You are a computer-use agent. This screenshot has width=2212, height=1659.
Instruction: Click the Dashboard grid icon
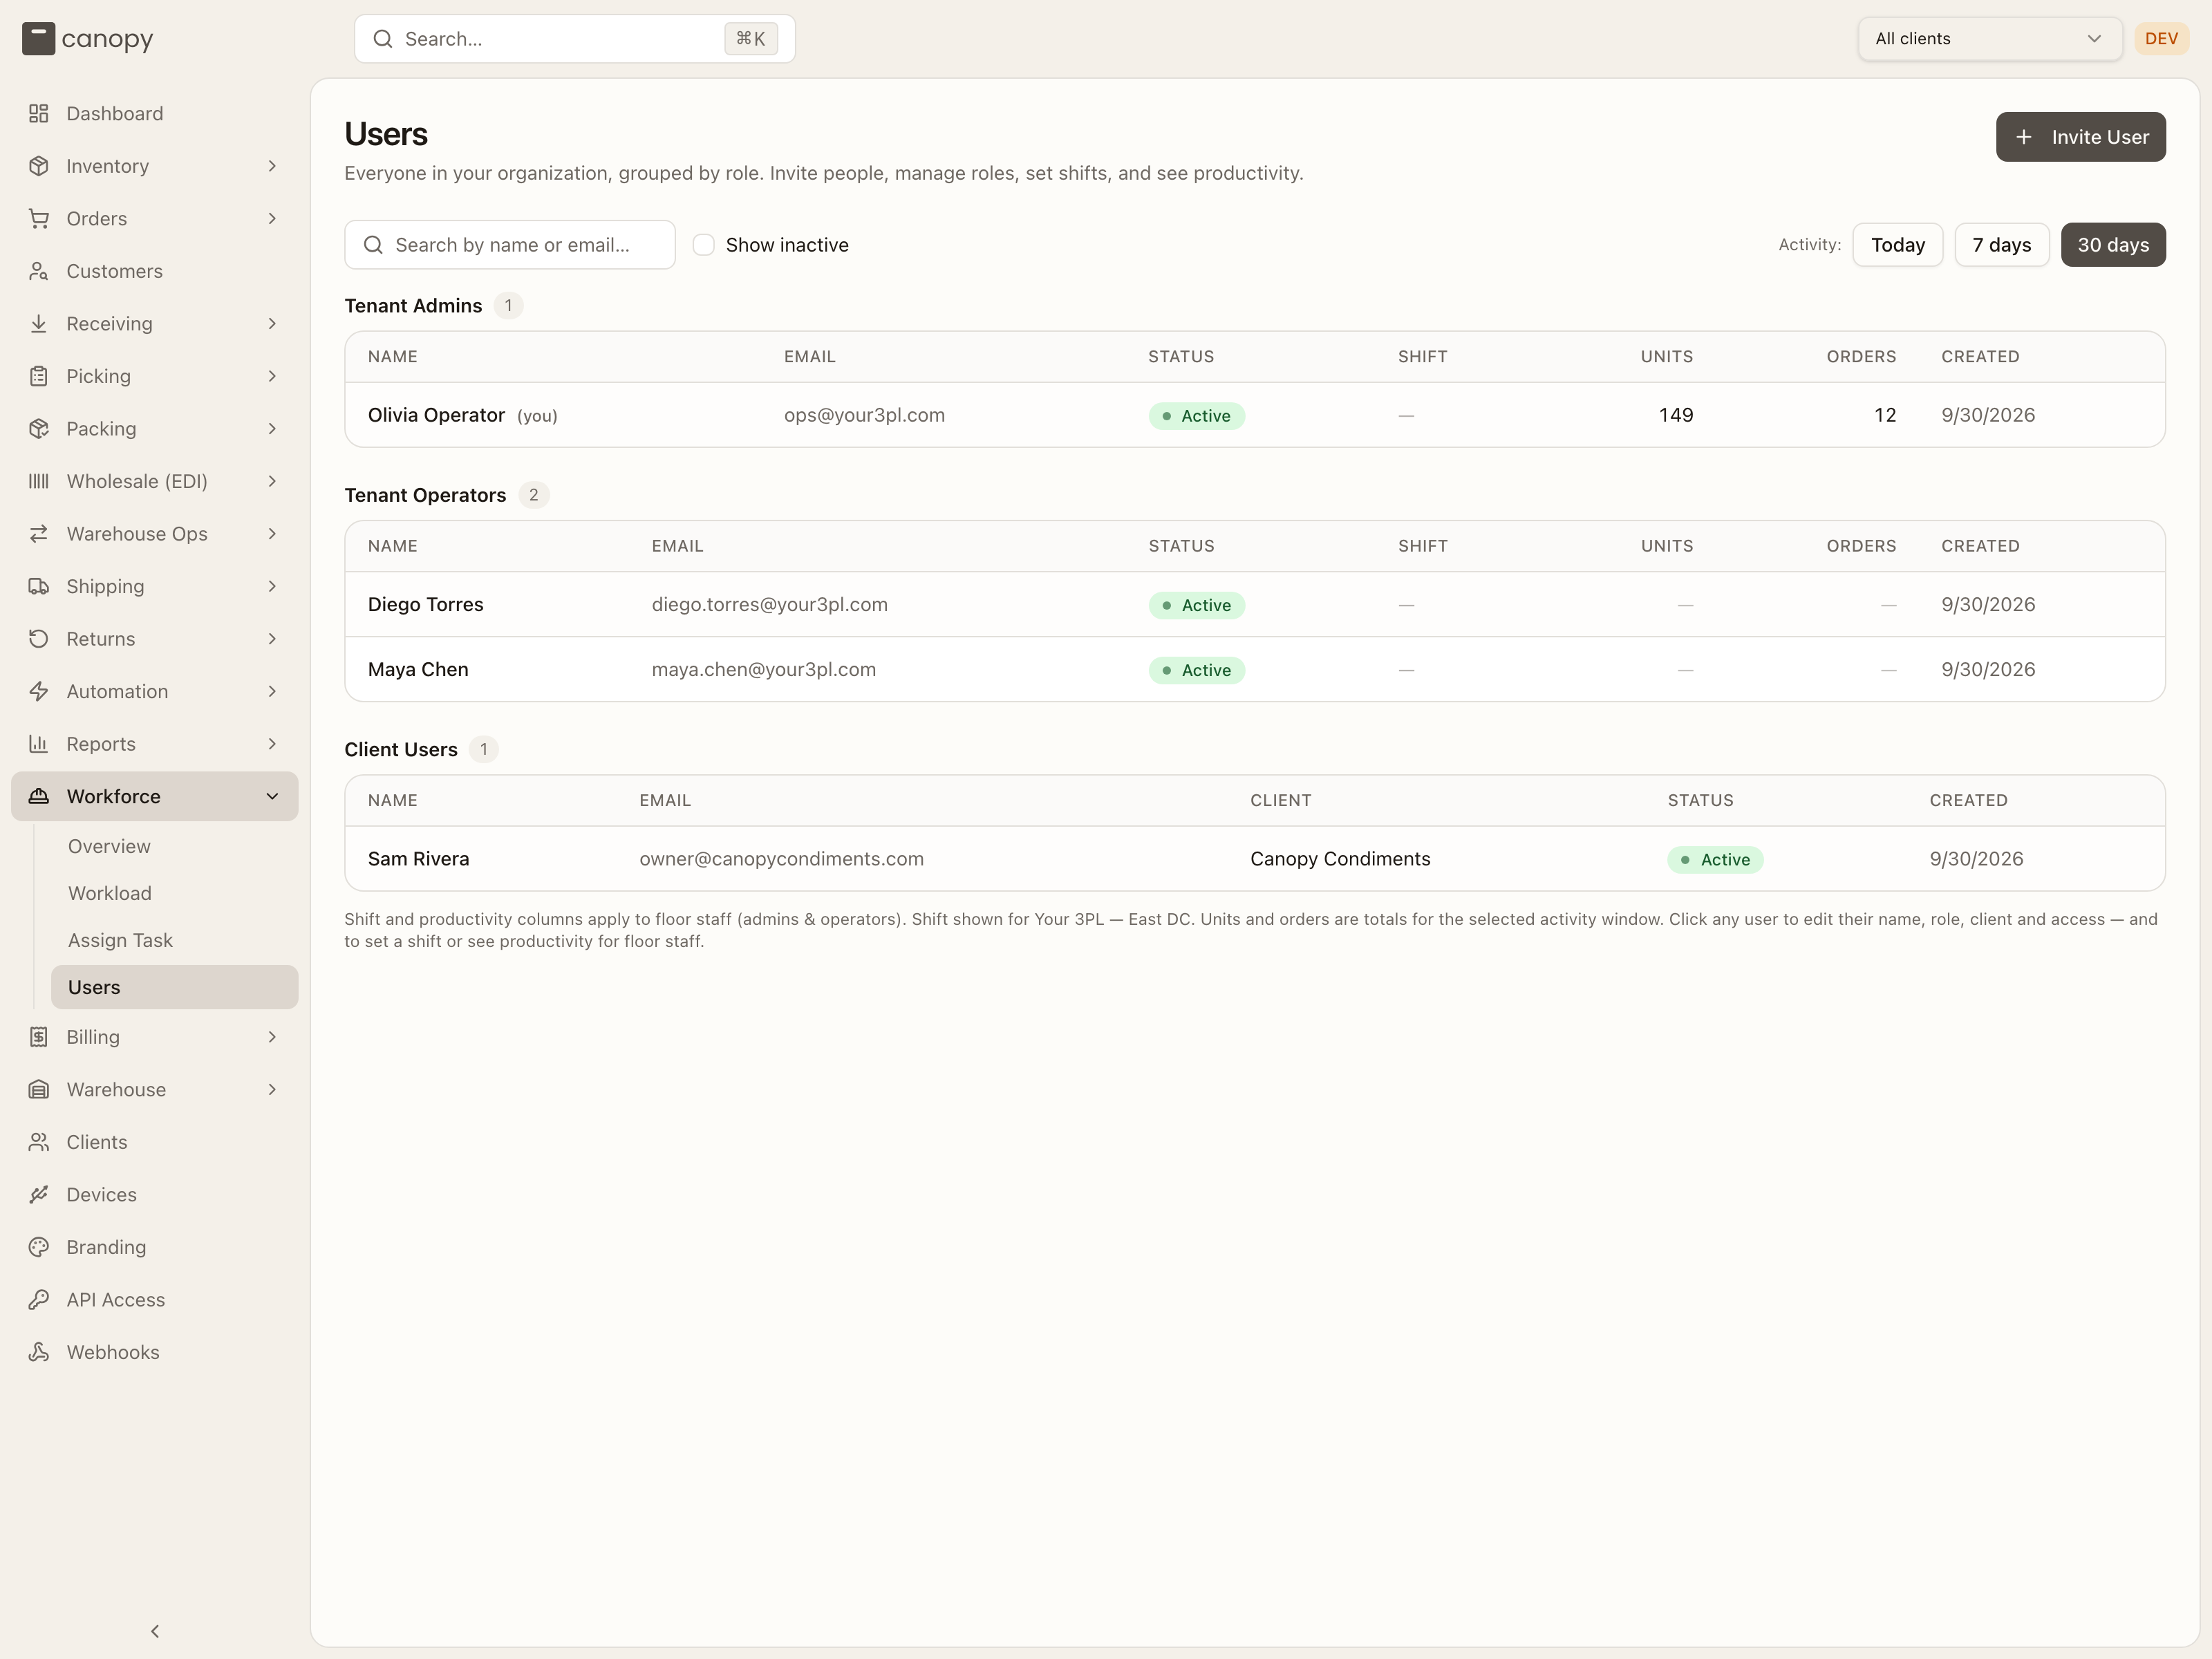tap(39, 114)
